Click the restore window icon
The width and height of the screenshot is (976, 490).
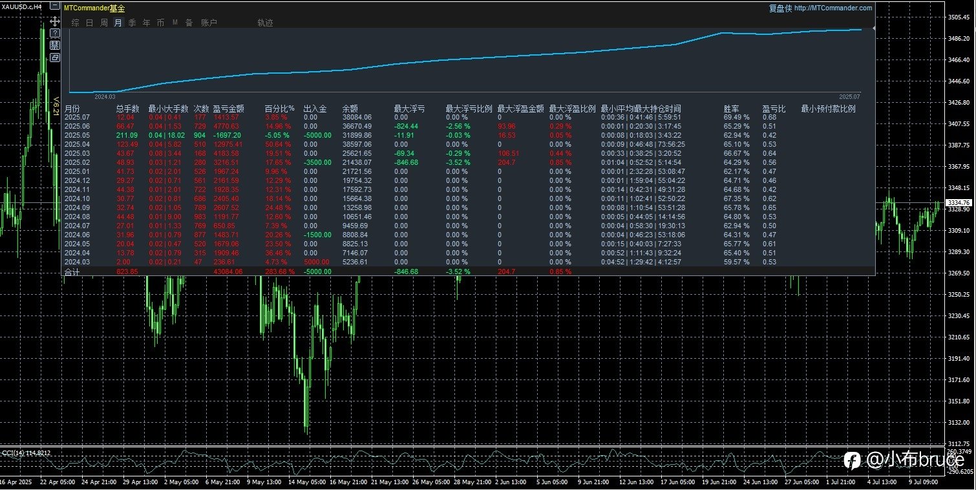[55, 58]
